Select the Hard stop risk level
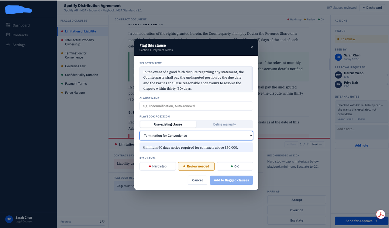 pyautogui.click(x=158, y=166)
